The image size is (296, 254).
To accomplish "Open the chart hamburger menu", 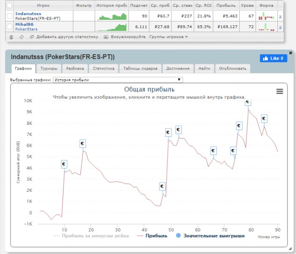I will (x=280, y=91).
